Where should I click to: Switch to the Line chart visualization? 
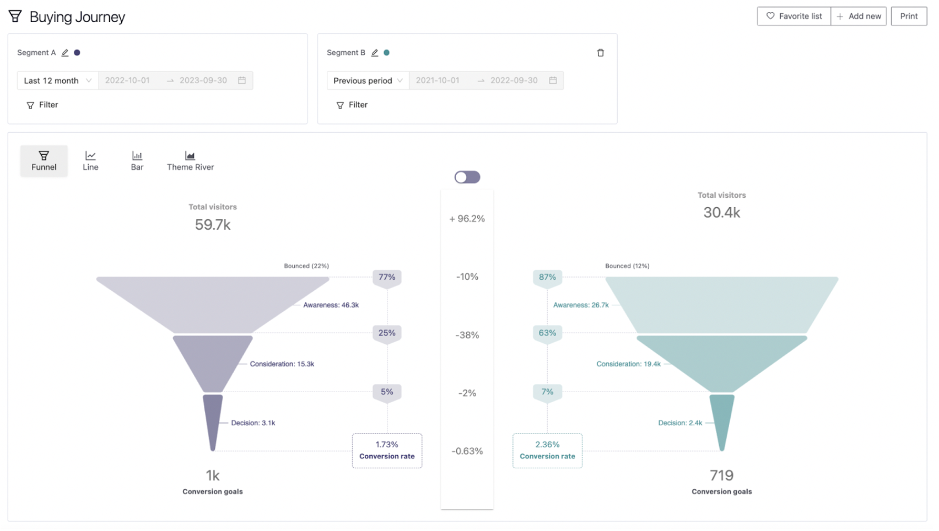point(90,160)
